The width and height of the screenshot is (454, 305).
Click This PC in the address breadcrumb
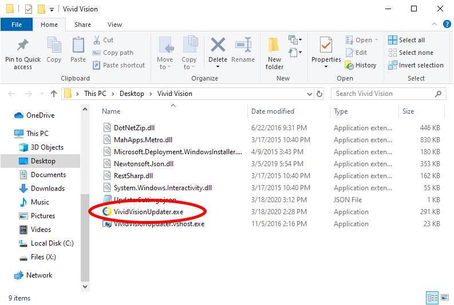pos(95,94)
